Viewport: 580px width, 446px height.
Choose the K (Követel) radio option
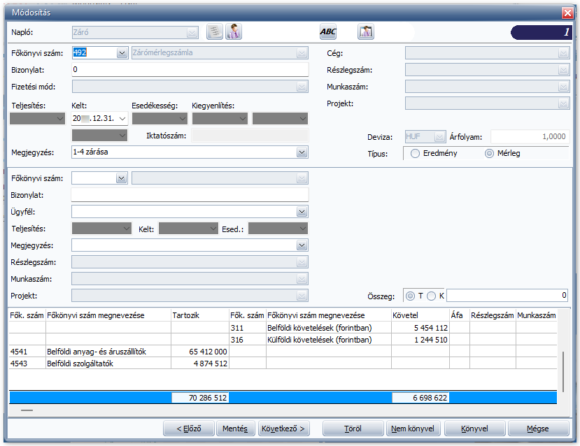click(431, 296)
